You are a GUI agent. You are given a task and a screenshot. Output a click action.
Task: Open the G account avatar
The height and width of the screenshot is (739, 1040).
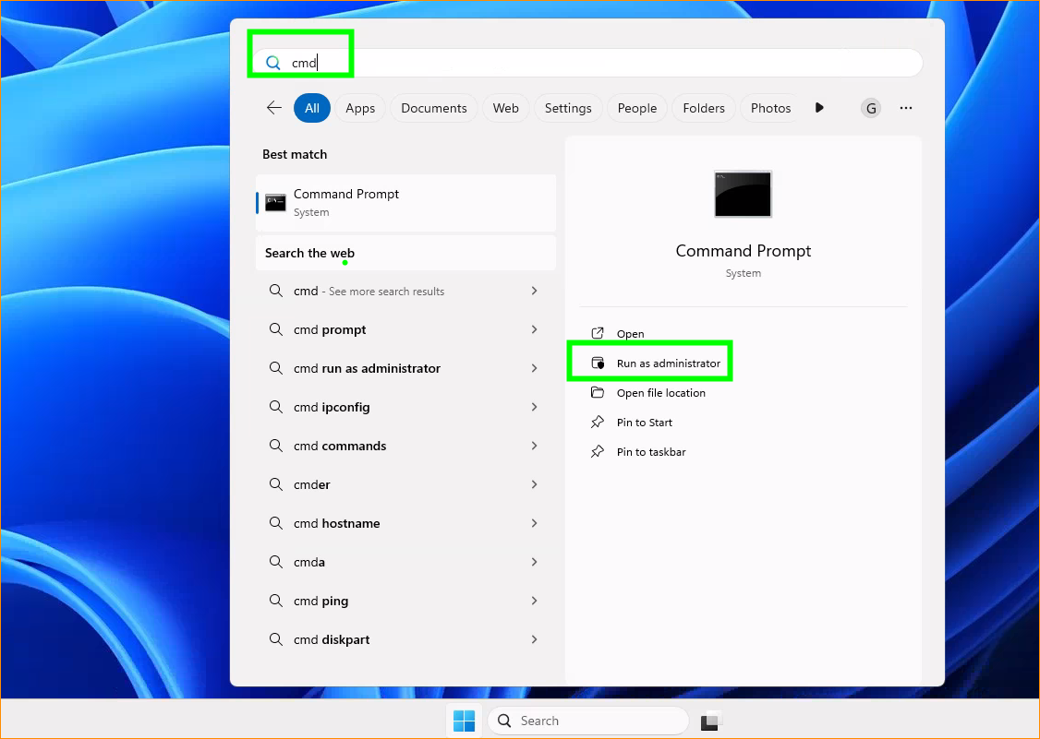click(871, 108)
